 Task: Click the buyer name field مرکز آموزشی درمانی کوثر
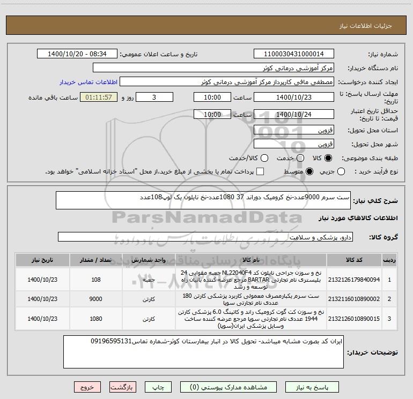[213, 68]
